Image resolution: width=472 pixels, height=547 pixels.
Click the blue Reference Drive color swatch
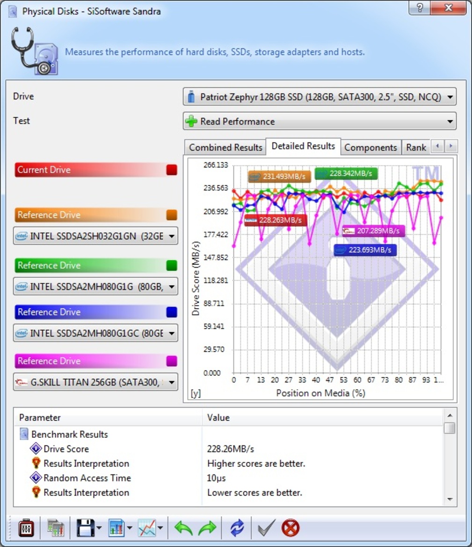(x=172, y=312)
